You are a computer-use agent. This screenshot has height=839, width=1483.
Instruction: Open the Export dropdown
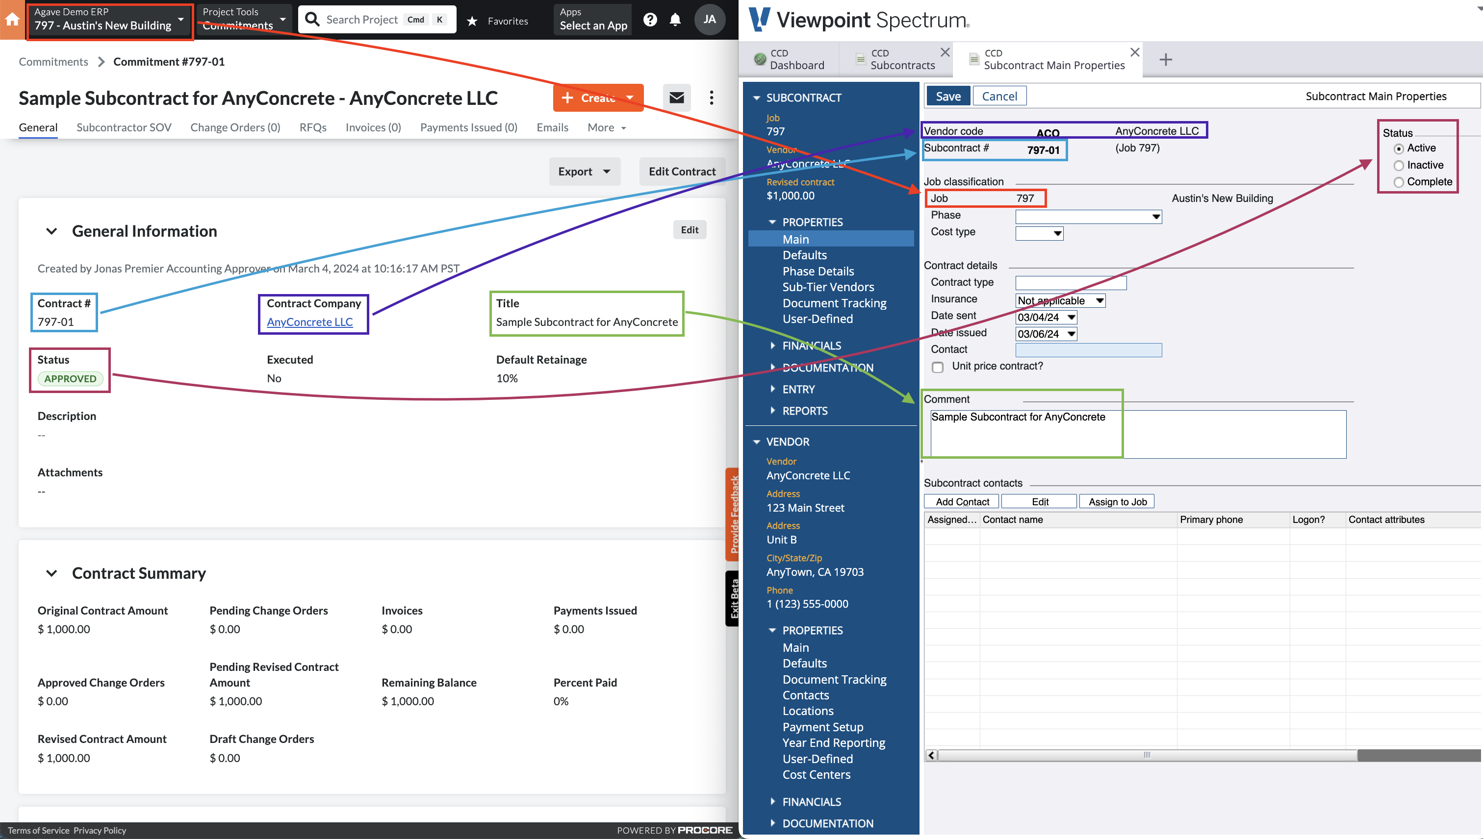(584, 171)
